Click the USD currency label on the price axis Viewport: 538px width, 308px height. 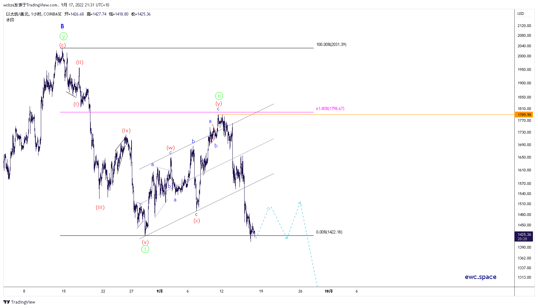click(521, 14)
